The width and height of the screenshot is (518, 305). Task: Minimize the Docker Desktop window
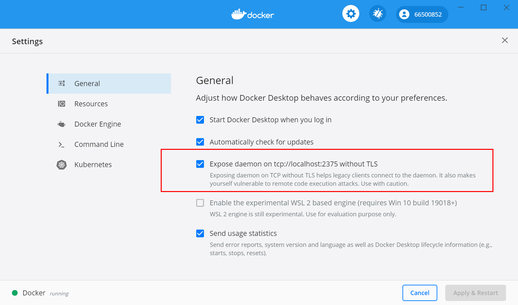tap(461, 7)
